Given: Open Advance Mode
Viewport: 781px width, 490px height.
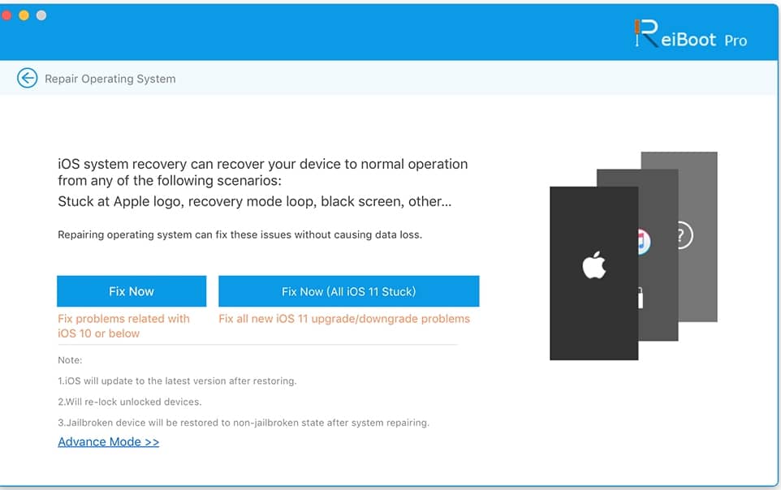Looking at the screenshot, I should (x=108, y=441).
